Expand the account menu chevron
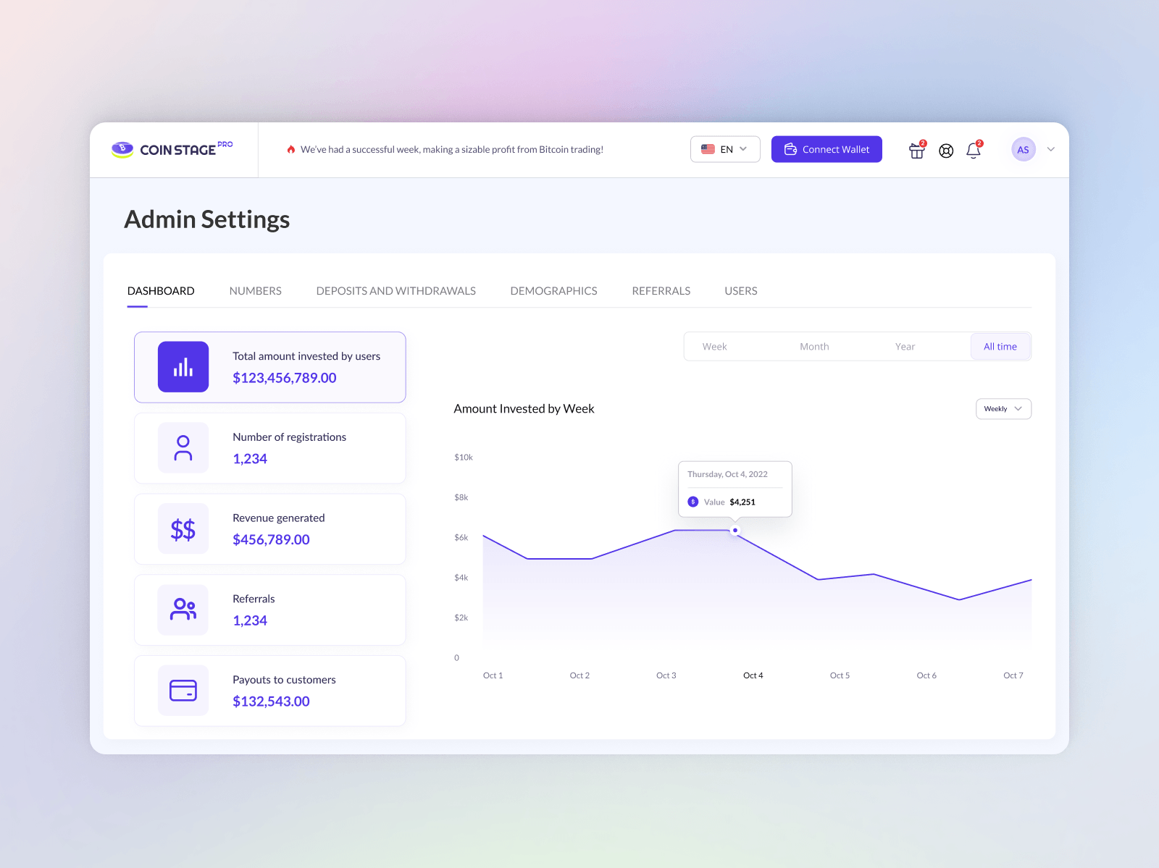The image size is (1159, 868). coord(1051,149)
